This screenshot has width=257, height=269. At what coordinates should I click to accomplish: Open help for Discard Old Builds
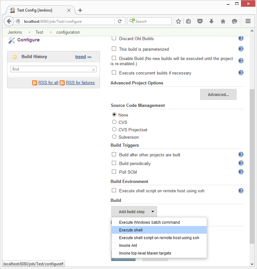click(241, 38)
